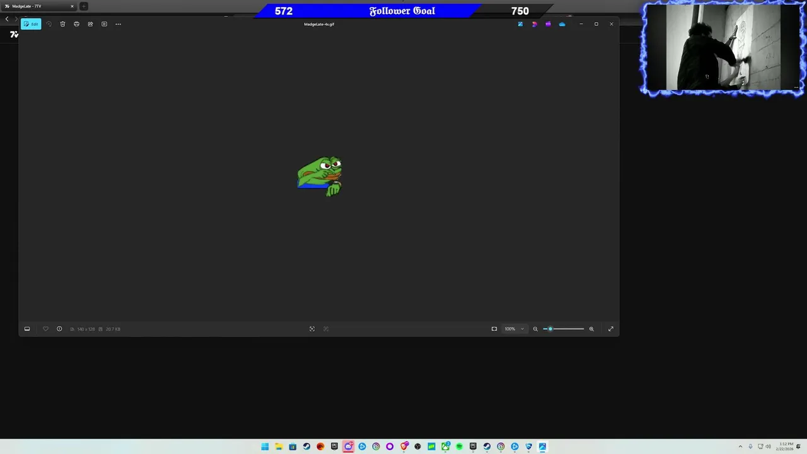Click the 20.7 KB file size text
Screen dimensions: 807x454
coord(113,329)
